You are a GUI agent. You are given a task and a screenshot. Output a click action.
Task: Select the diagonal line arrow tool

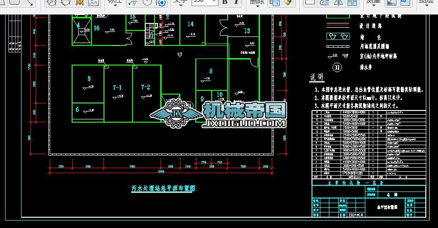(30, 2)
